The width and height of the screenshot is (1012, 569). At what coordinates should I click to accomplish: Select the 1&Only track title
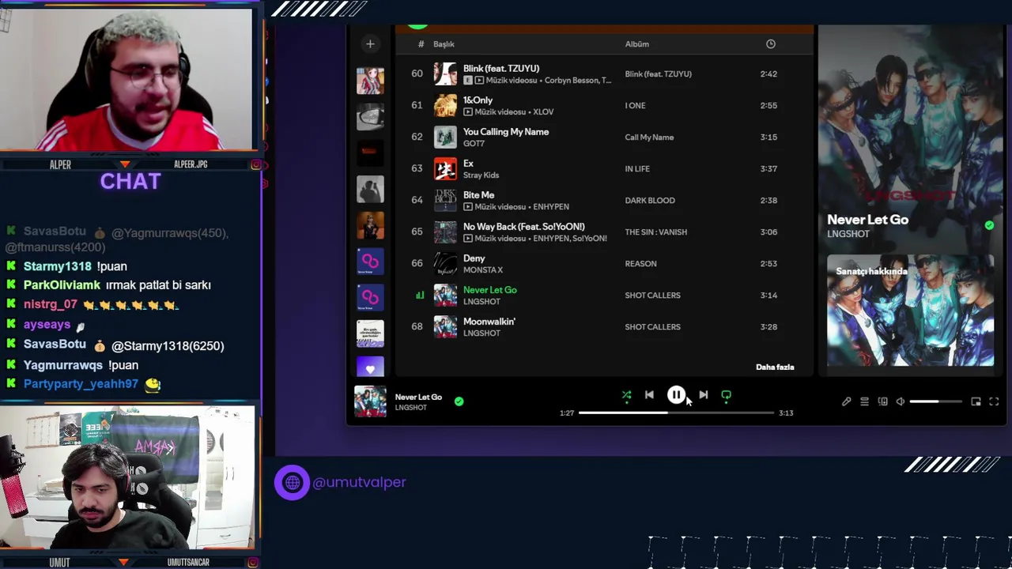pyautogui.click(x=478, y=100)
